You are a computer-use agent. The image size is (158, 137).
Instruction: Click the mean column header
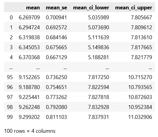33,8
